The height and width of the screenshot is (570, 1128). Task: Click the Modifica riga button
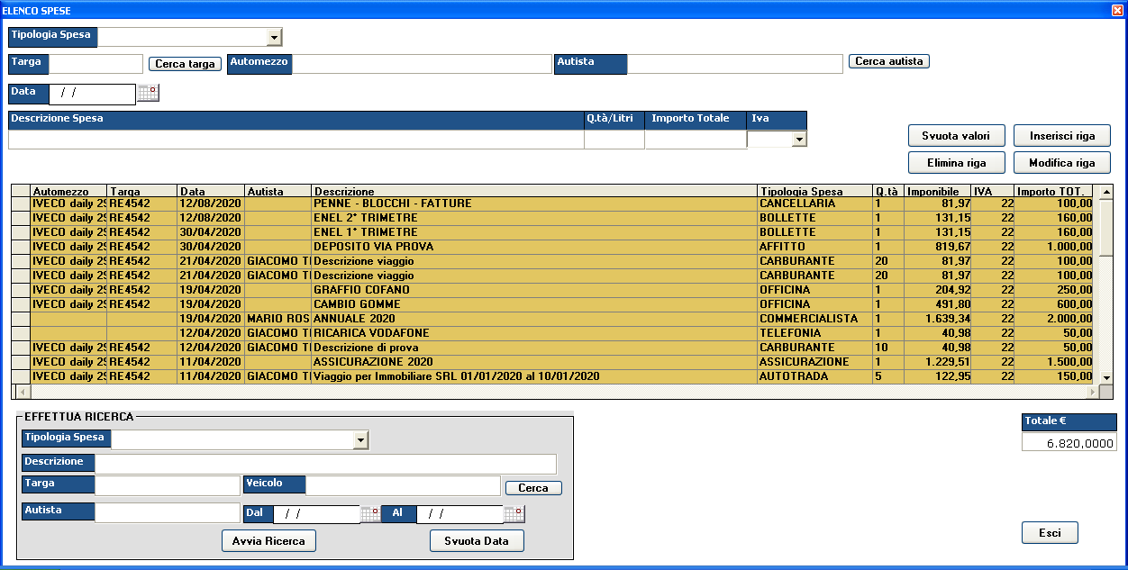[x=1062, y=163]
